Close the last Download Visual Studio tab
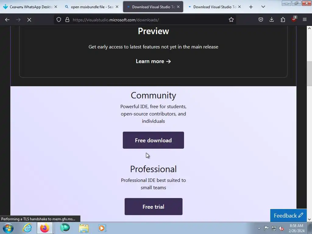 239,7
